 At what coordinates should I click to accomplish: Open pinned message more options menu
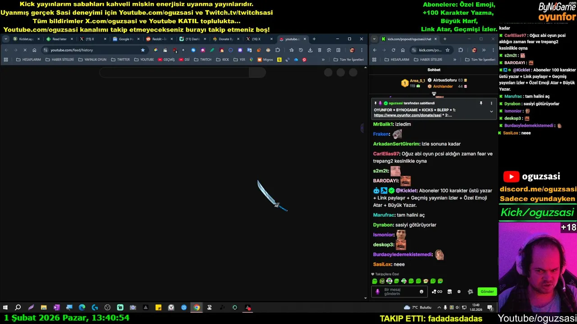click(491, 103)
